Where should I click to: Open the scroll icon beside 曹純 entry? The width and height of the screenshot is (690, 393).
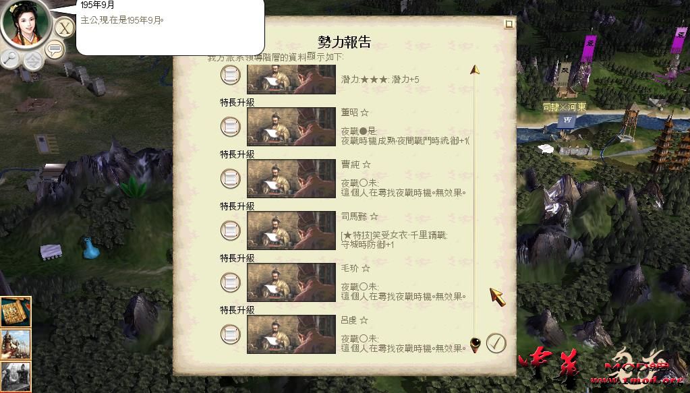pyautogui.click(x=230, y=179)
